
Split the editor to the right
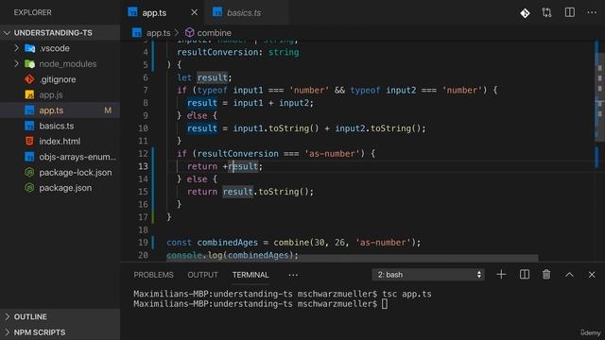click(x=569, y=12)
